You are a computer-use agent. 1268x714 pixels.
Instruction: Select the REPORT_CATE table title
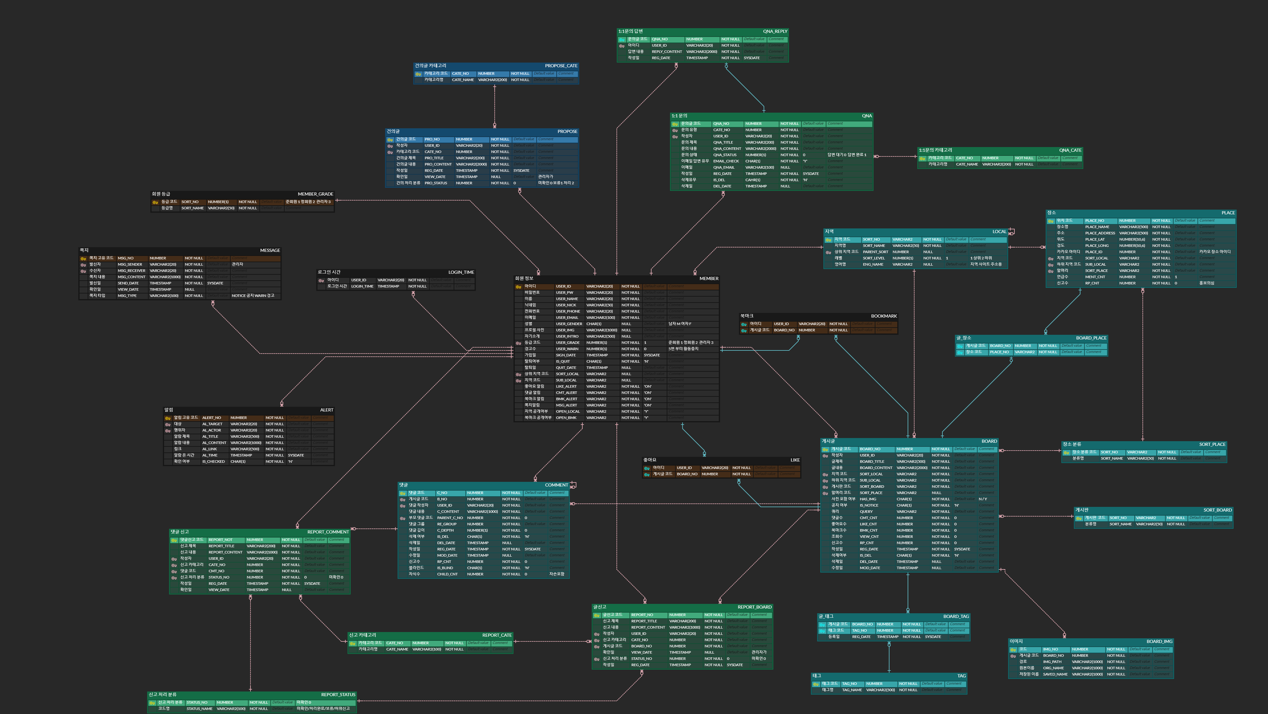497,635
